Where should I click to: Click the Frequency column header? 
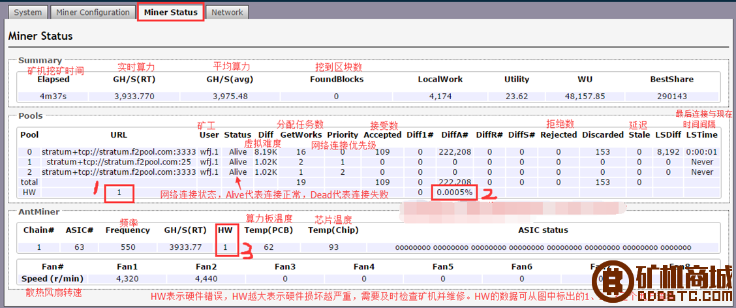pyautogui.click(x=128, y=230)
